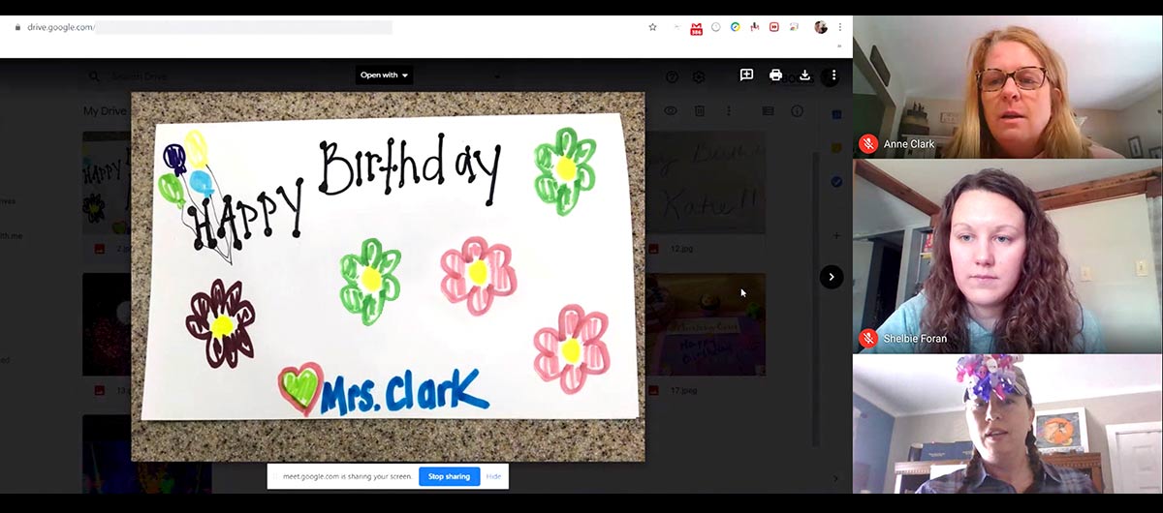Viewport: 1163px width, 513px height.
Task: Click the Happy Birthday card image preview
Action: click(388, 276)
